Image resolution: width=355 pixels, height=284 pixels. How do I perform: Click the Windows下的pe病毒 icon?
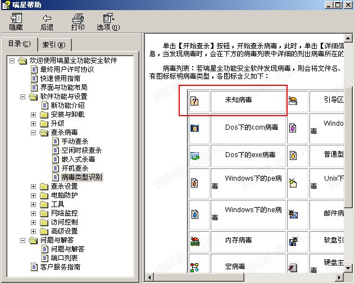pos(194,183)
